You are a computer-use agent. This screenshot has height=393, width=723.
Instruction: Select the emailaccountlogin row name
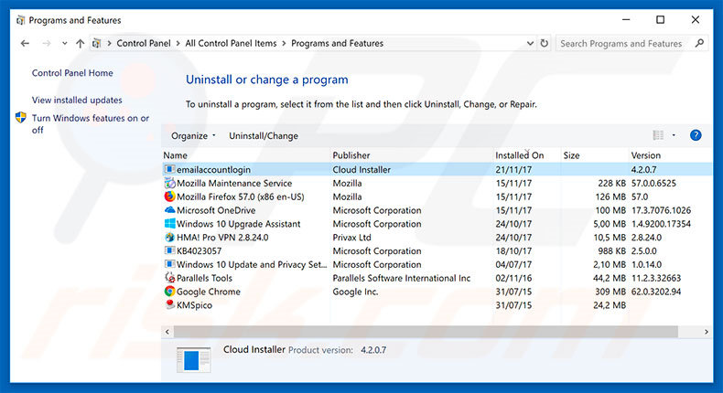[213, 170]
